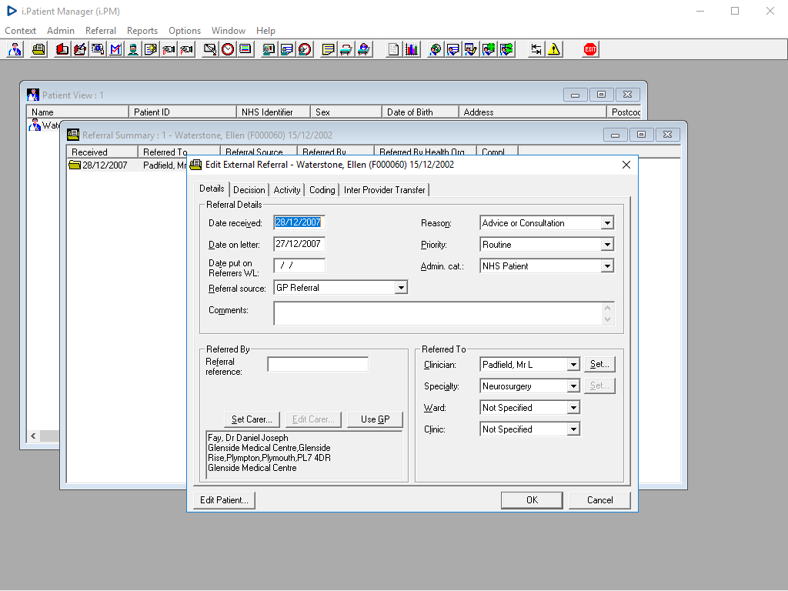Click the person with green globe icon

point(489,49)
